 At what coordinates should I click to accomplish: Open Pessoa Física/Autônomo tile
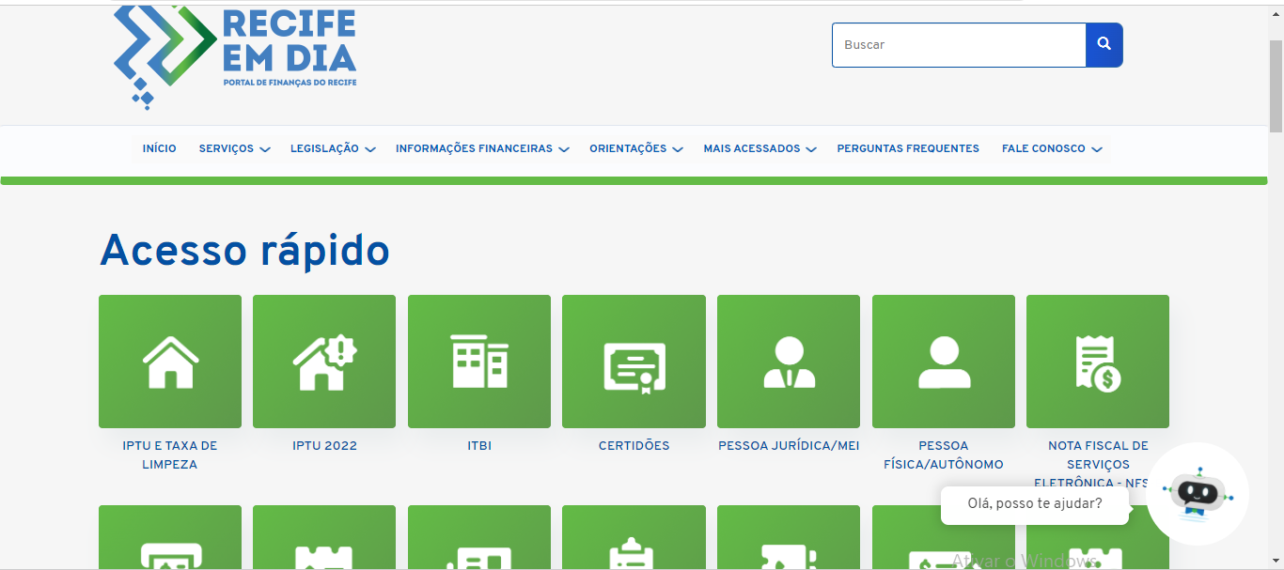tap(943, 362)
